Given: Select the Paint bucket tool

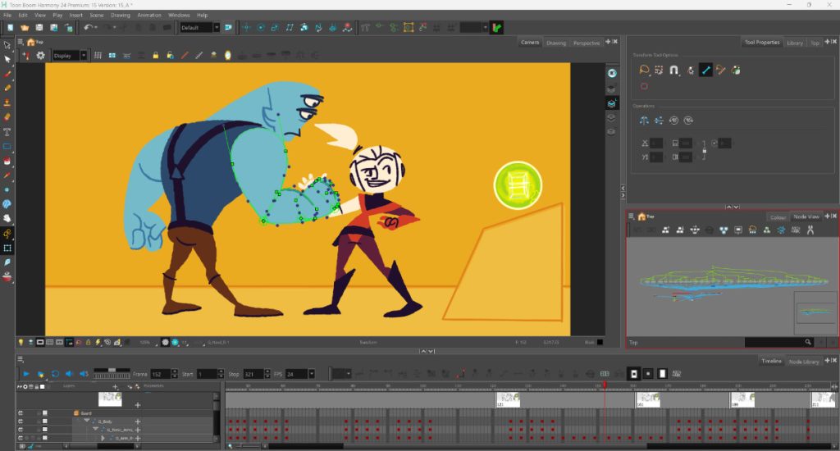Looking at the screenshot, I should (x=7, y=161).
